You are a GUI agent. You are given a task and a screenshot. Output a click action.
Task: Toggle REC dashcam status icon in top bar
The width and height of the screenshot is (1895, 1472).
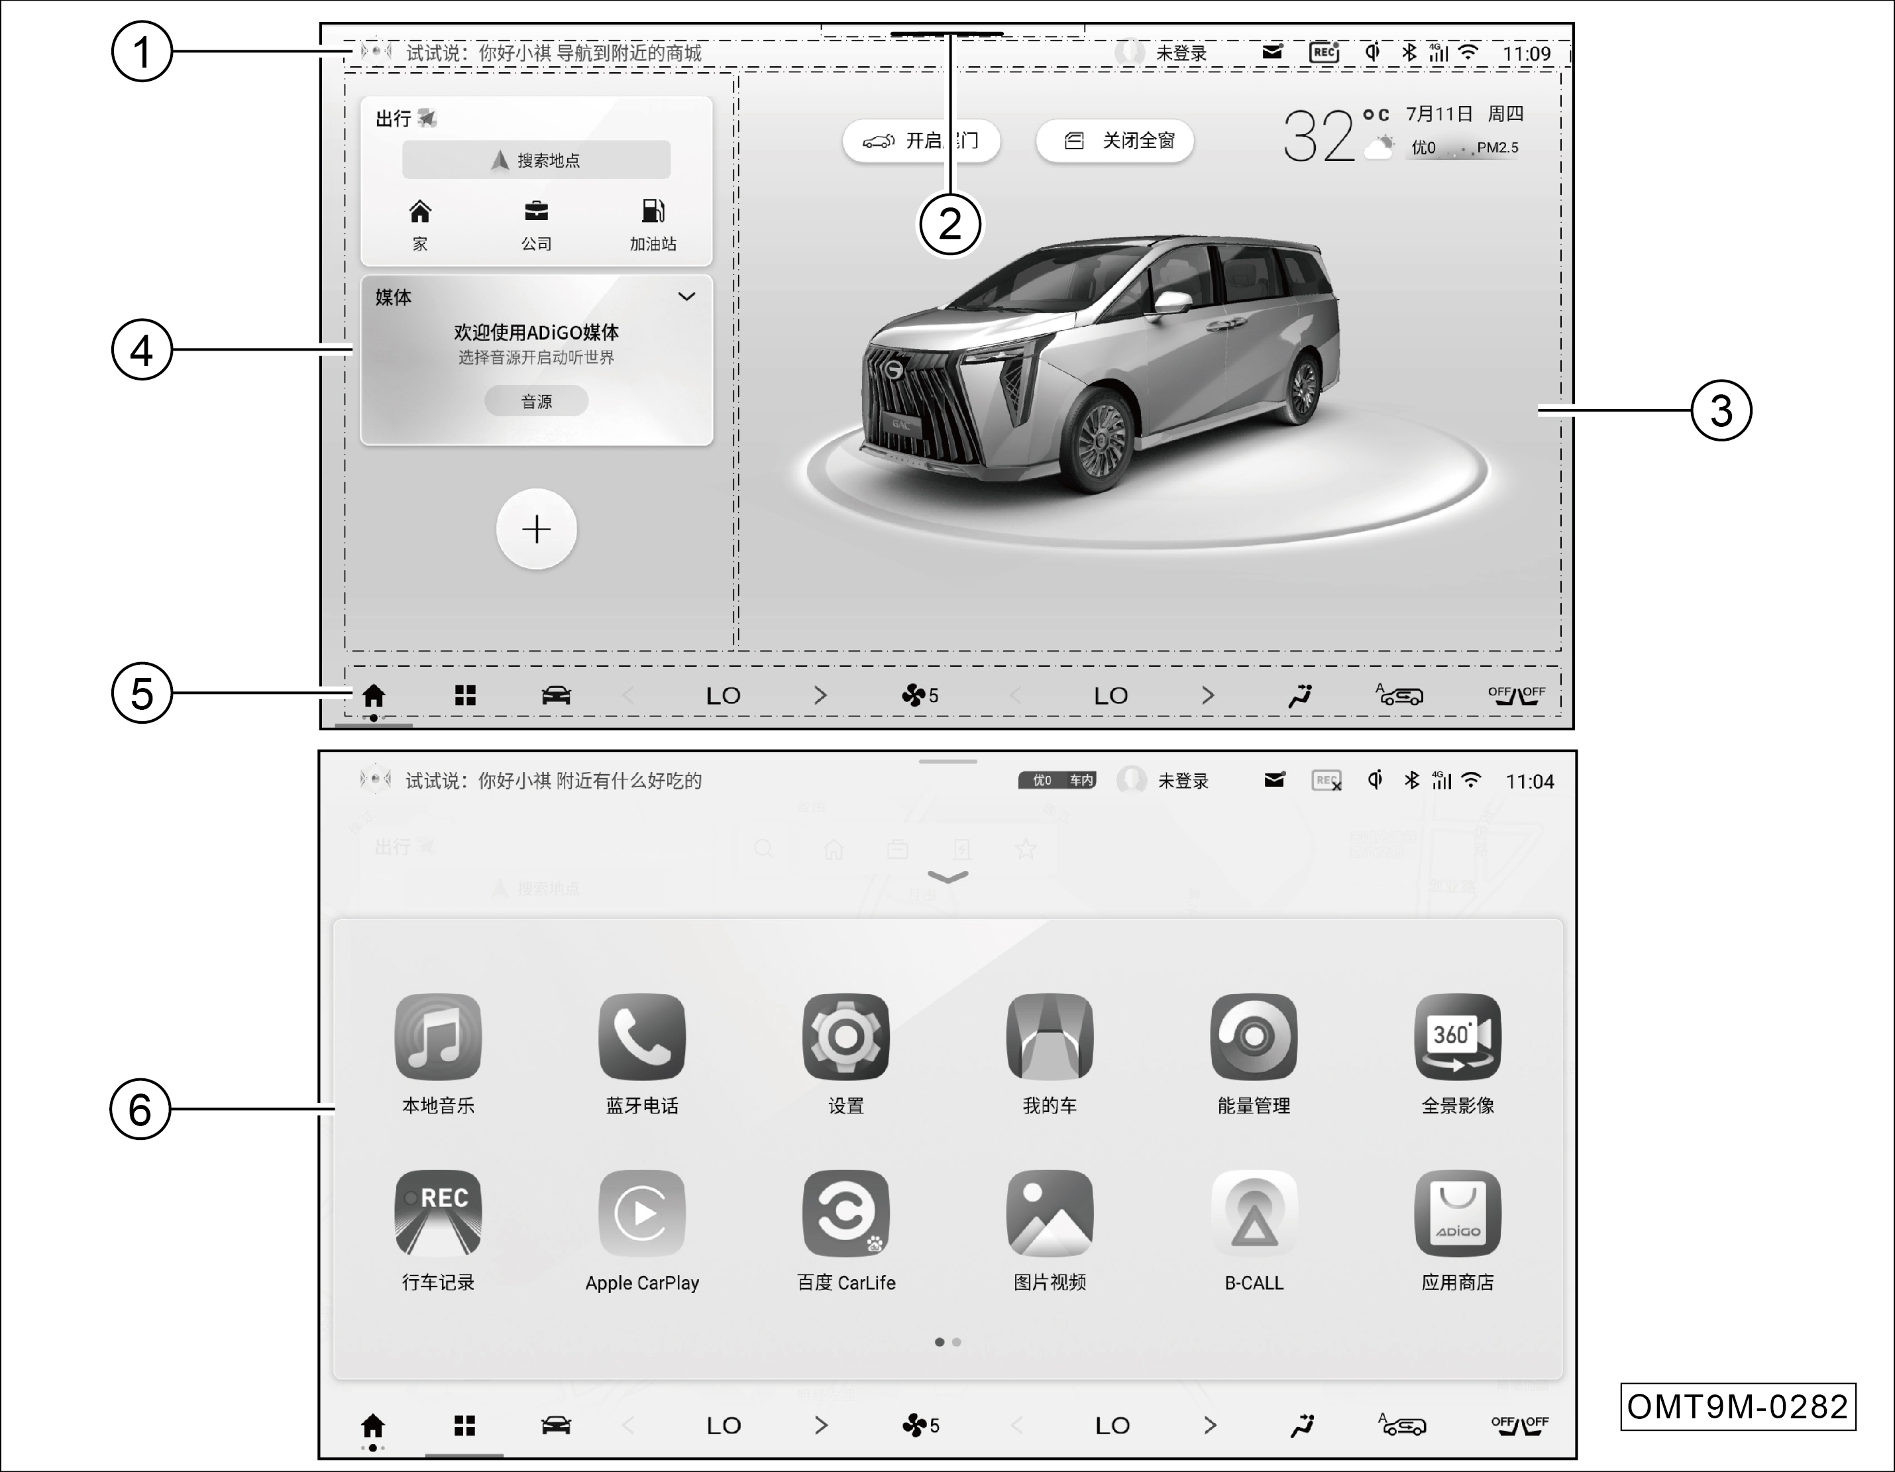point(1324,52)
